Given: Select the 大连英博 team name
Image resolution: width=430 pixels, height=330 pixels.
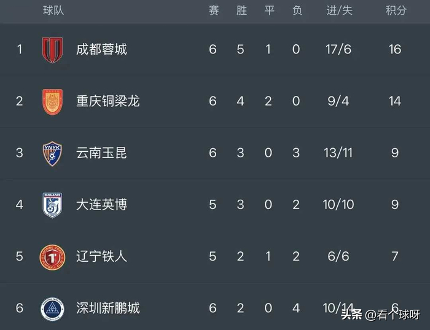Looking at the screenshot, I should 101,204.
